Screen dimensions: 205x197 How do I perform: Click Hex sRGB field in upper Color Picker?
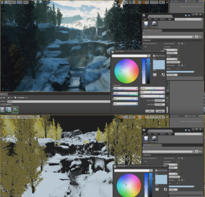click(x=159, y=105)
